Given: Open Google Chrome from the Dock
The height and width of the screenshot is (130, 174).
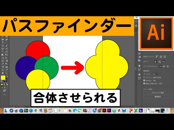Looking at the screenshot, I should coord(36,110).
